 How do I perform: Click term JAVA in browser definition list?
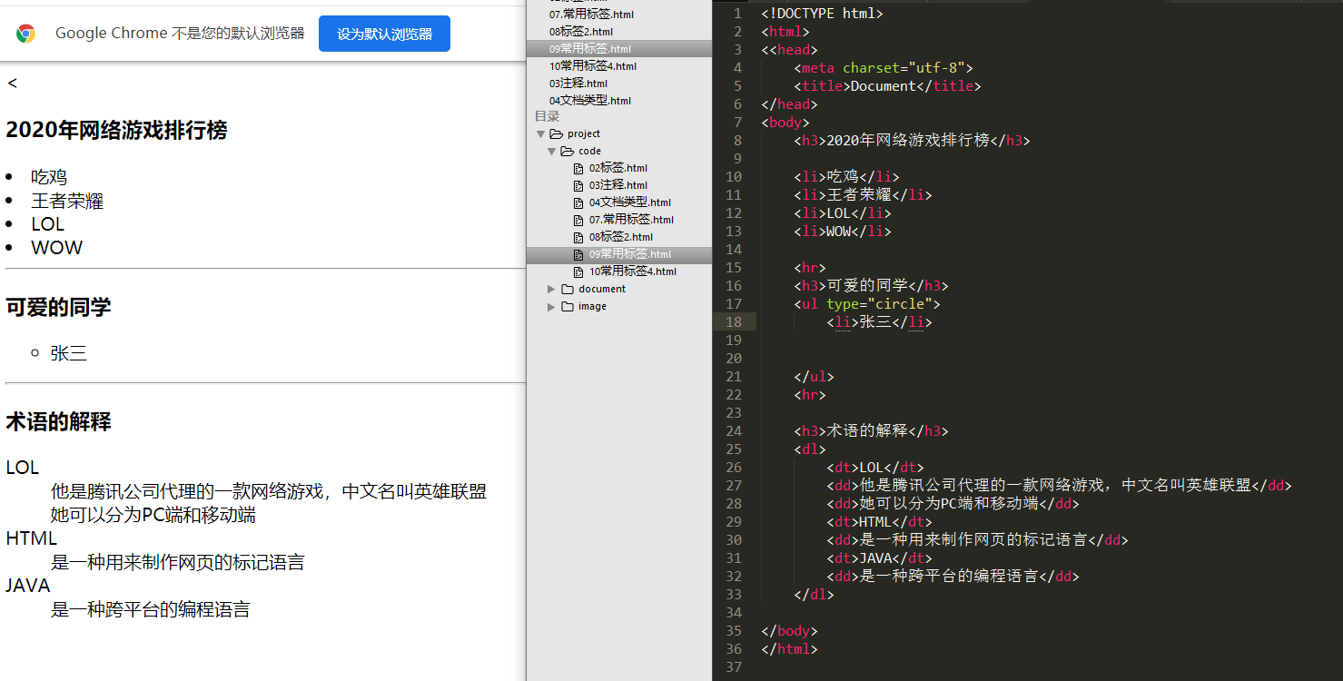[x=28, y=586]
